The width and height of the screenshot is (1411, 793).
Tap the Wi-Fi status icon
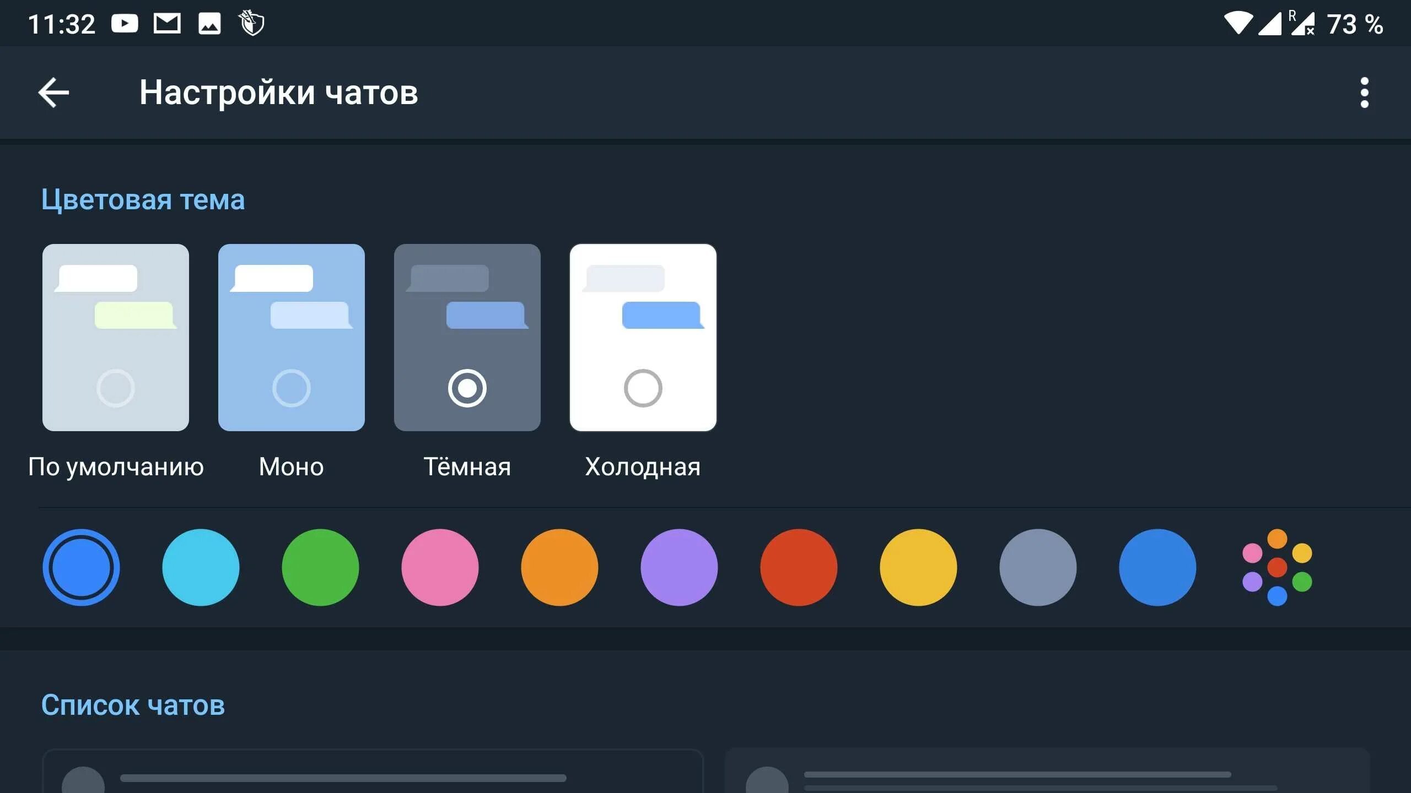[x=1238, y=24]
